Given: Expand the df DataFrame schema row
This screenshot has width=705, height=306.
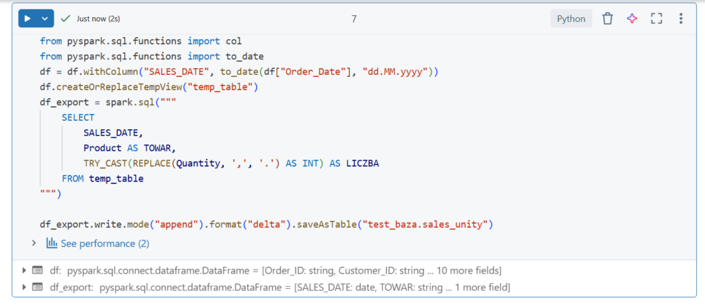Looking at the screenshot, I should (x=25, y=270).
